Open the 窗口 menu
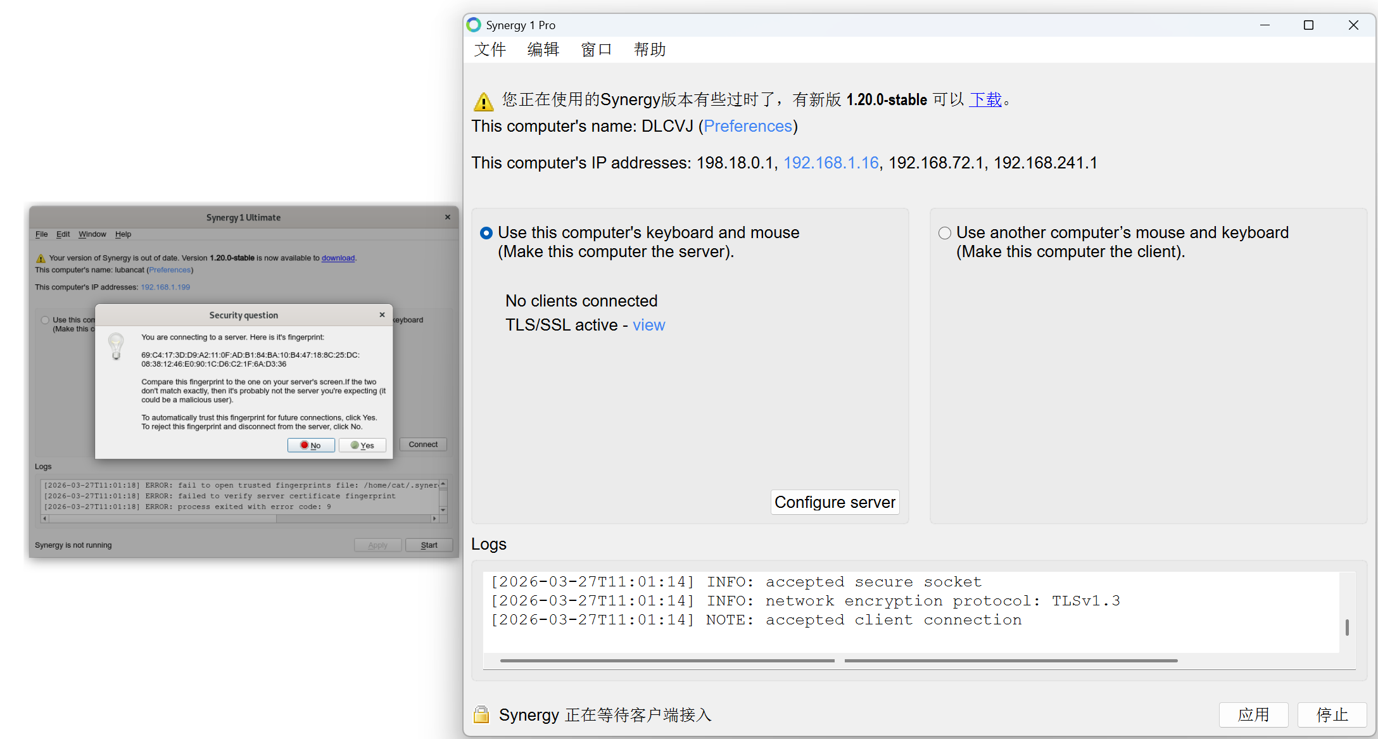The height and width of the screenshot is (739, 1378). point(597,49)
